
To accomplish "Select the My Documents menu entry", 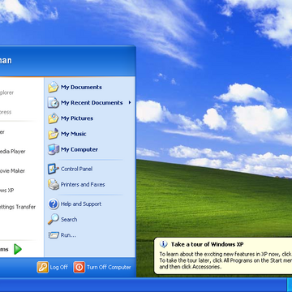I will coord(89,87).
